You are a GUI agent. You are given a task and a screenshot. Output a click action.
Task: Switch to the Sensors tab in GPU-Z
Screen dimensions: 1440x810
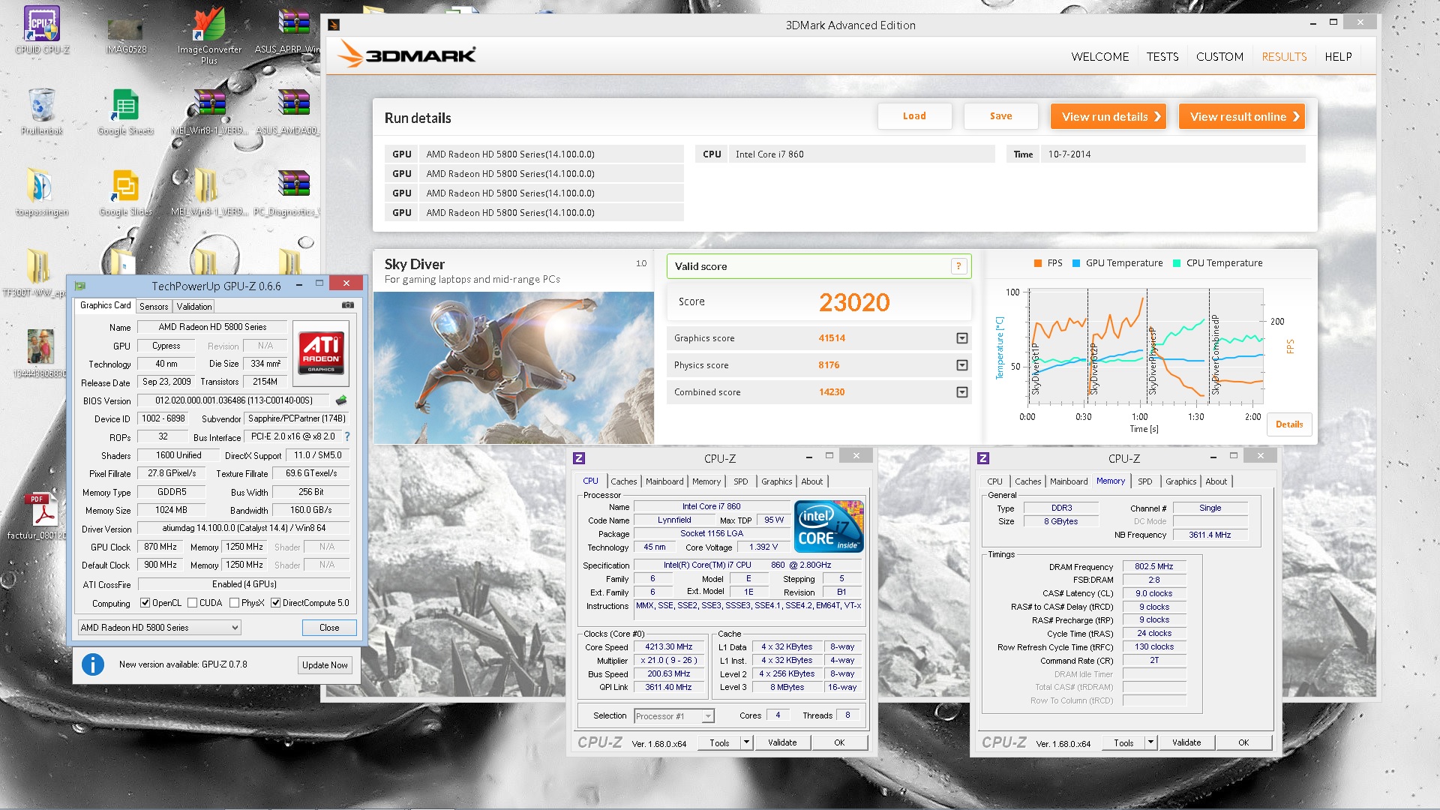click(x=154, y=307)
